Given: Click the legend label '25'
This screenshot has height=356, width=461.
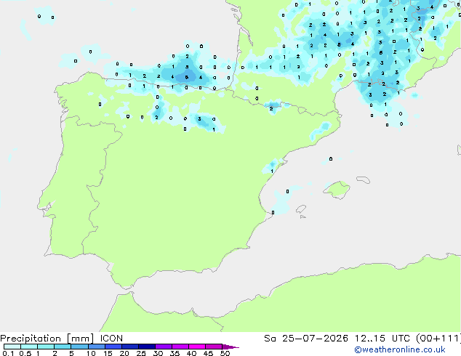Looking at the screenshot, I should [141, 353].
